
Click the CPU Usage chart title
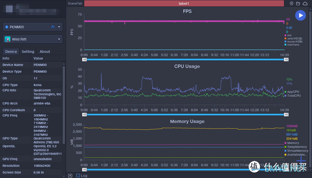(187, 66)
